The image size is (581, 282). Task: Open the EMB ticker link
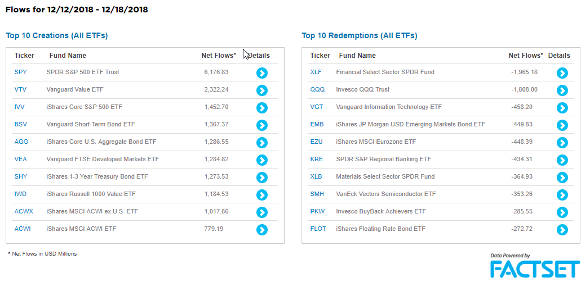point(317,124)
